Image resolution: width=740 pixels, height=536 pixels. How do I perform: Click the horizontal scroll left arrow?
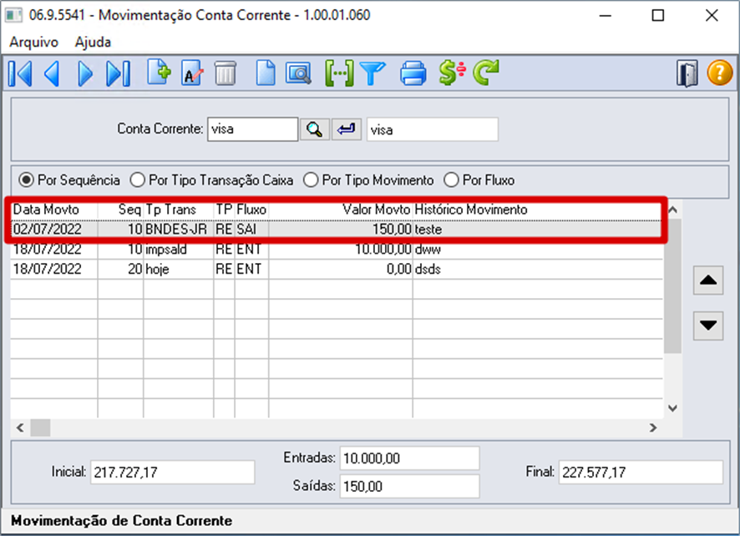coord(20,428)
